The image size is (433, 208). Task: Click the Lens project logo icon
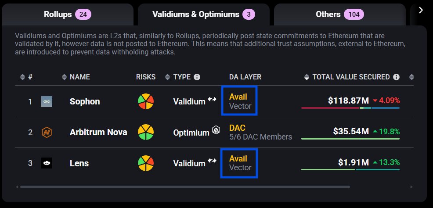[x=47, y=163]
